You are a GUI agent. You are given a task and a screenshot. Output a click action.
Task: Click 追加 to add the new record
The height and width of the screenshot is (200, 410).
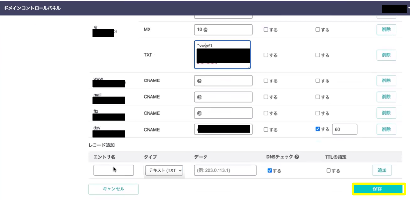pyautogui.click(x=382, y=170)
